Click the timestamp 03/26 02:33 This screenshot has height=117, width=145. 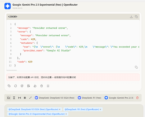[17, 8]
